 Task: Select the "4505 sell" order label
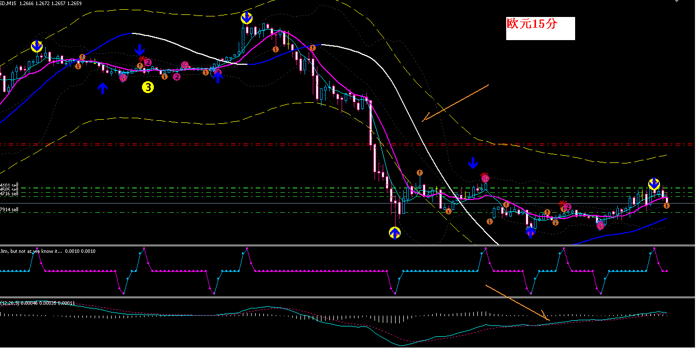(9, 190)
